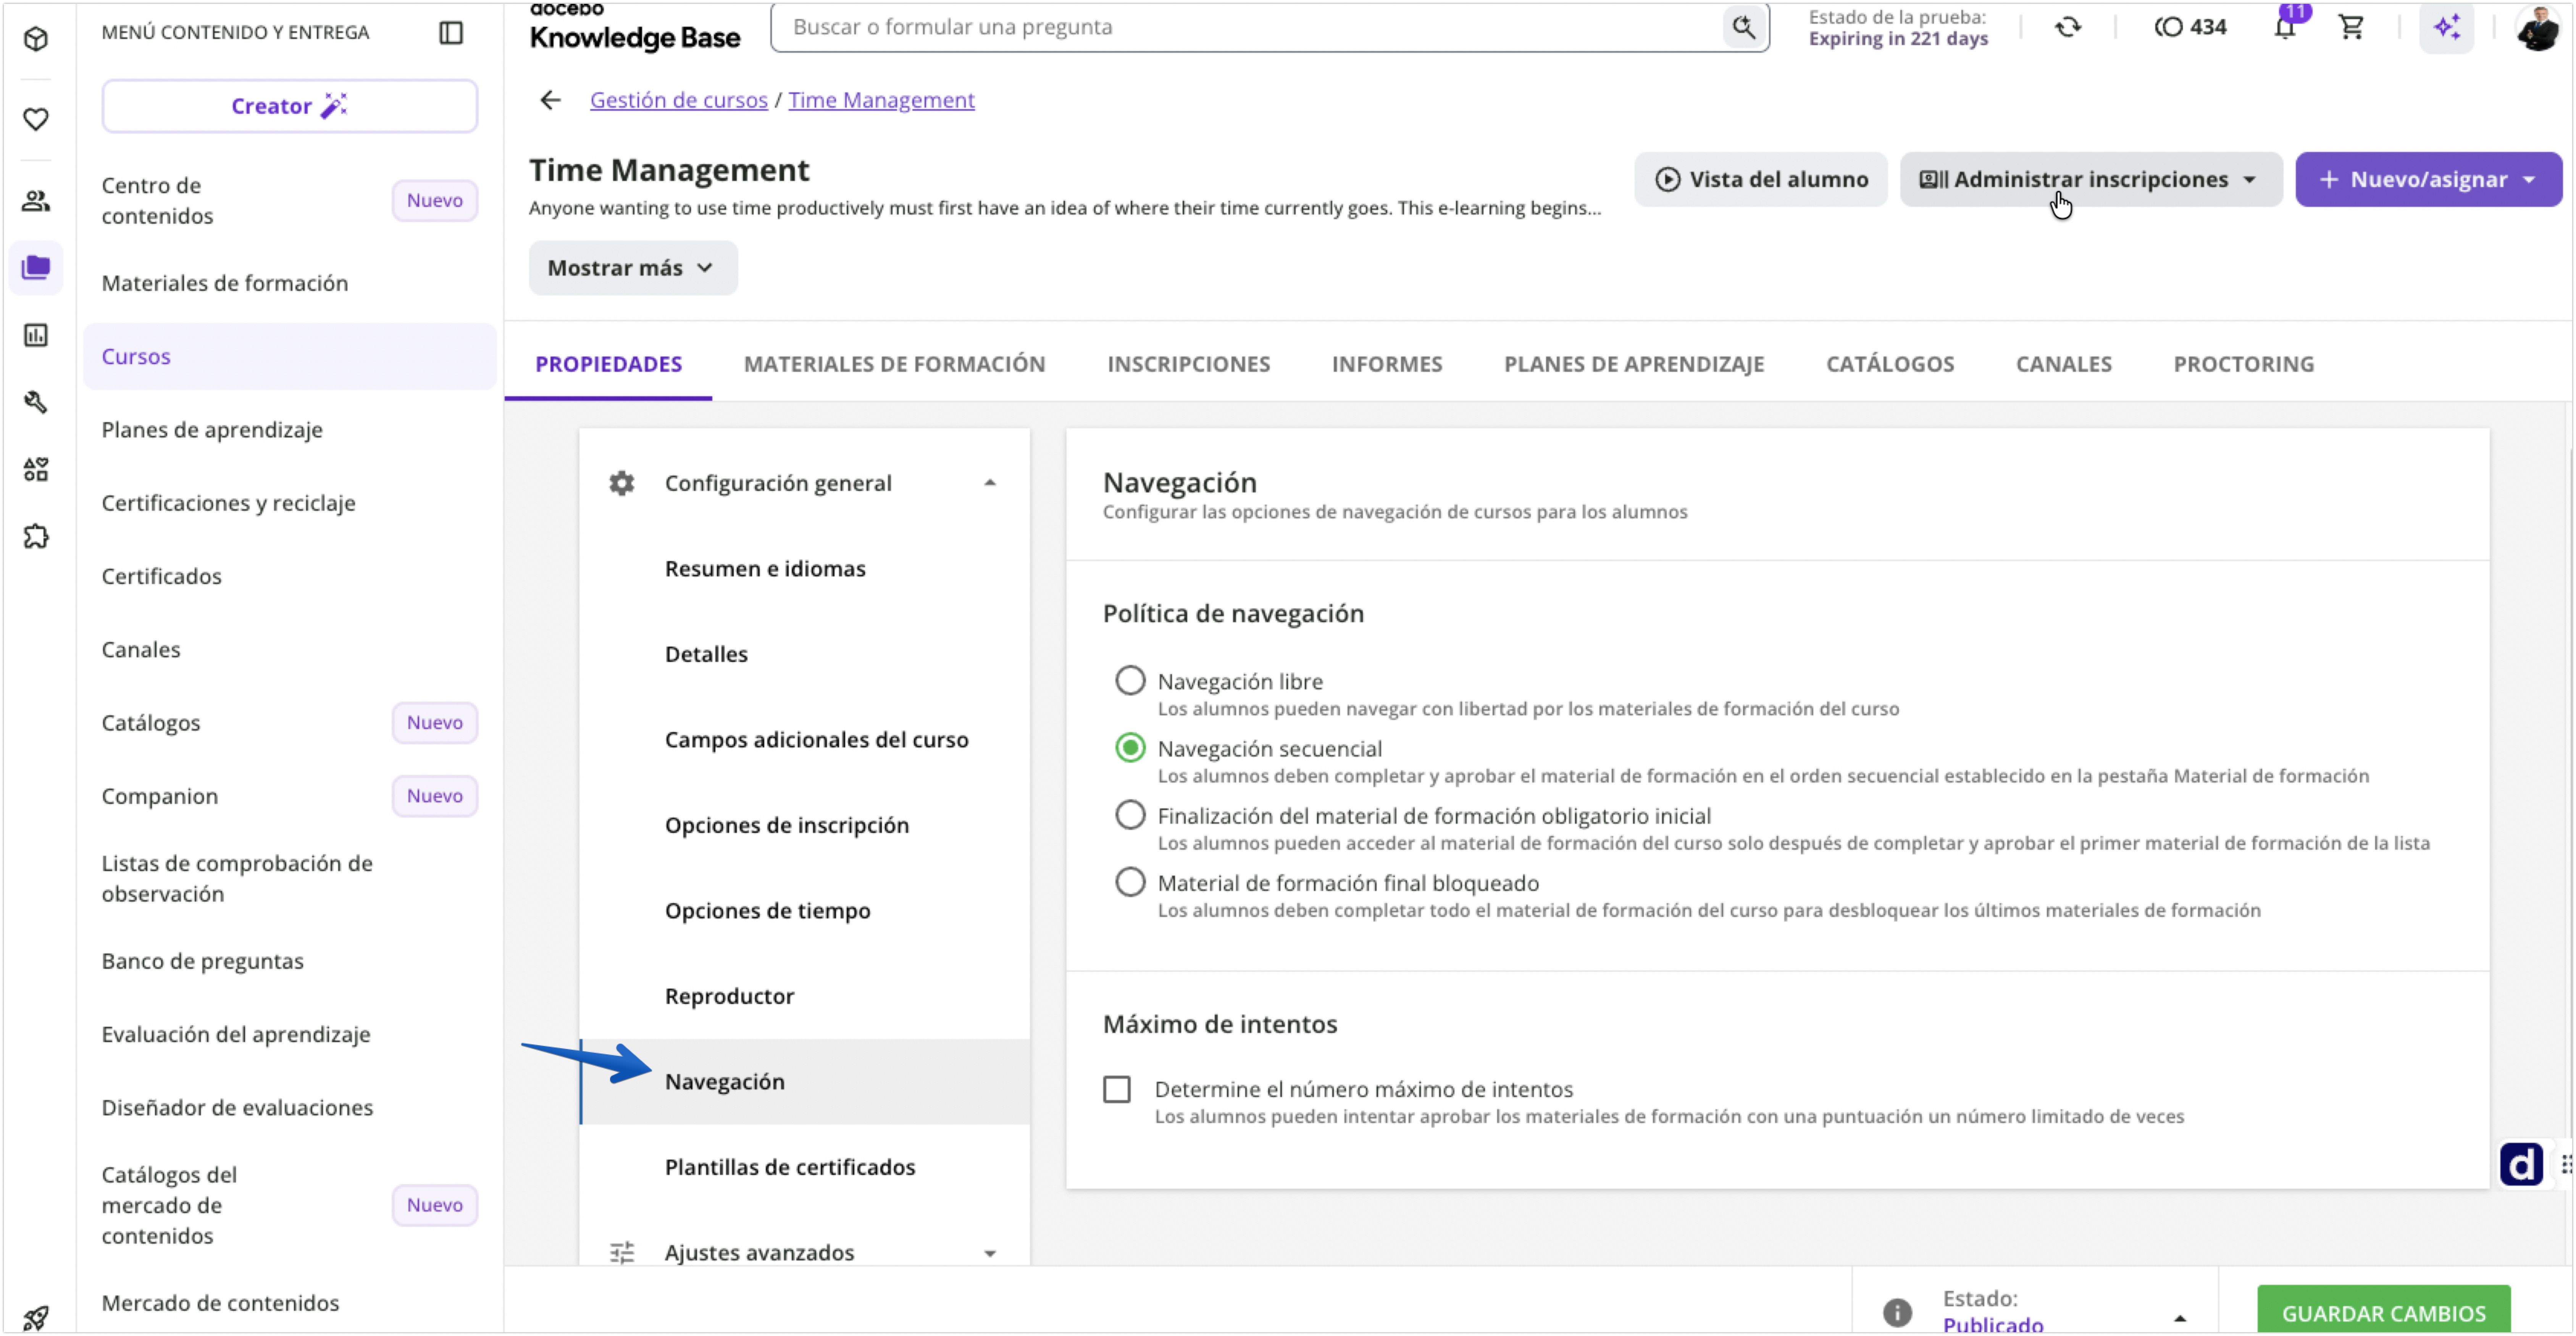Click the Creator button

click(x=290, y=106)
